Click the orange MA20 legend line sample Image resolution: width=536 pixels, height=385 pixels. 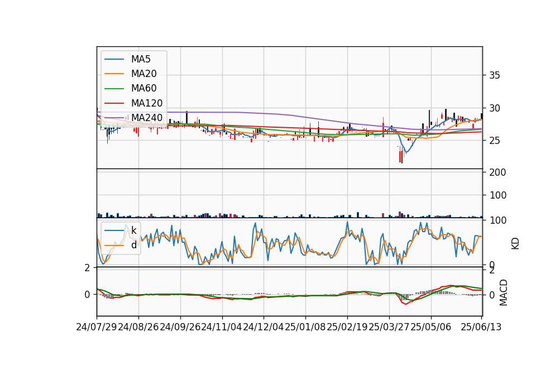tap(114, 74)
